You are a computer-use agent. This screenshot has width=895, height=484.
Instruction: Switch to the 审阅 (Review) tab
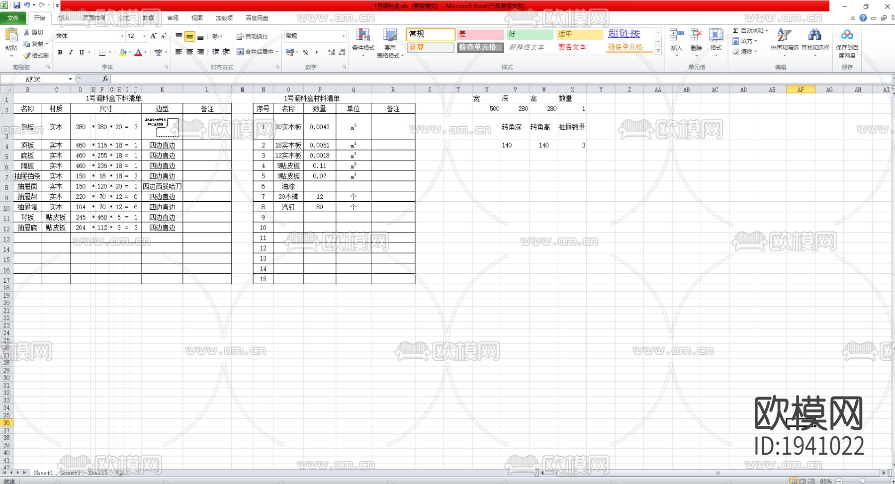173,18
